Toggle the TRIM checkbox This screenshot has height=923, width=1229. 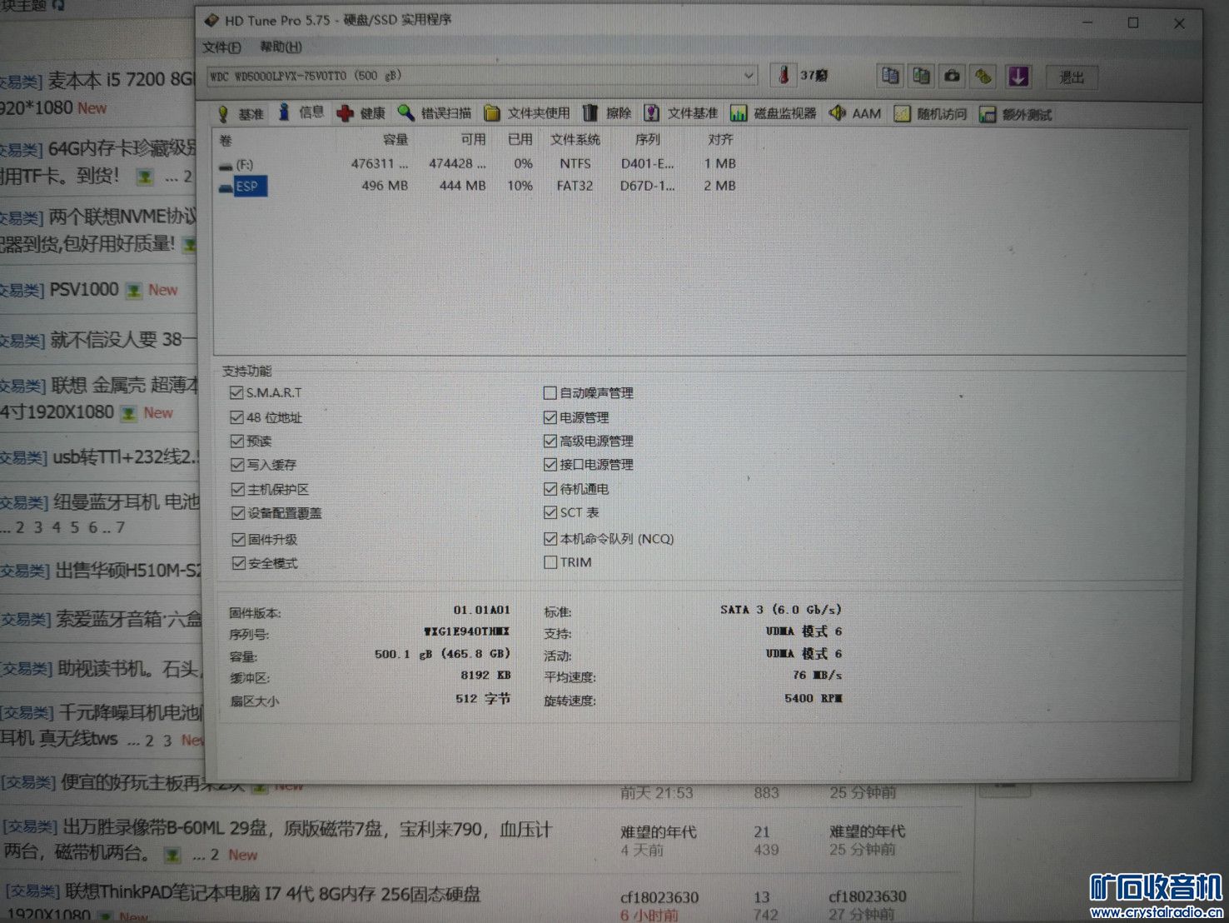coord(550,562)
